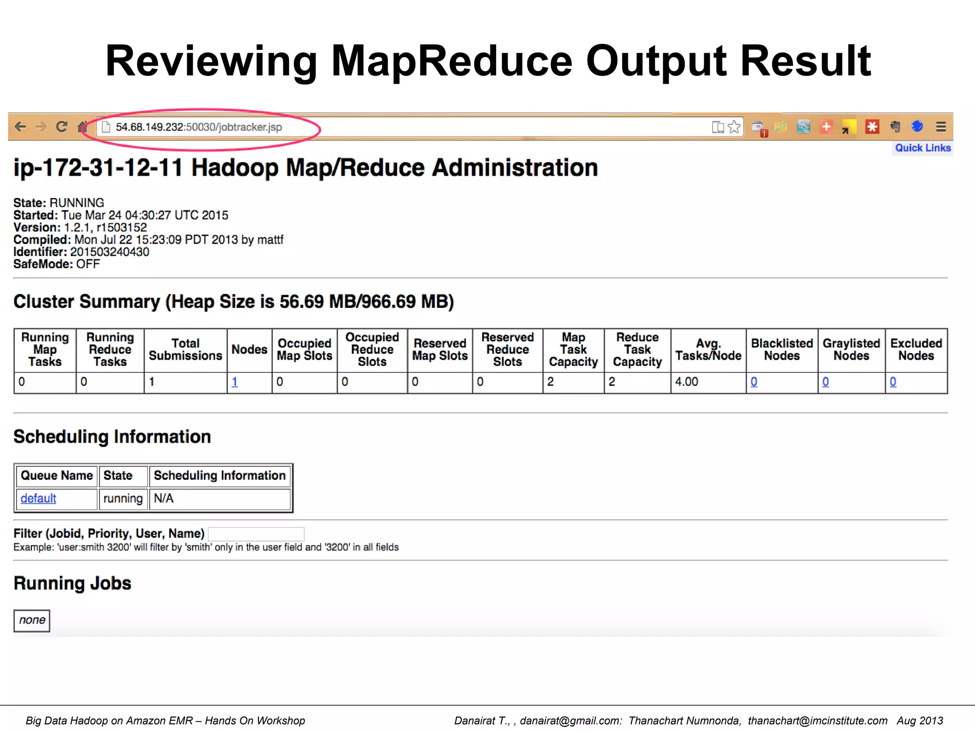Click the red plus extension icon
The image size is (975, 731).
(x=826, y=127)
